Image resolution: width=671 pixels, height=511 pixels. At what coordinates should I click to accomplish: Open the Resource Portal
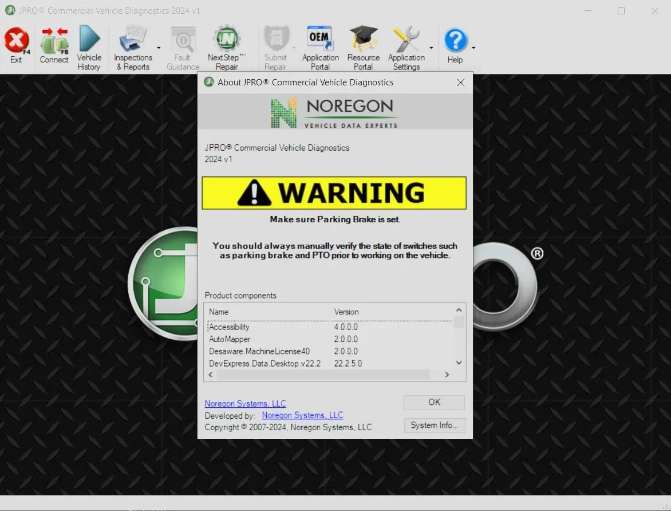364,46
